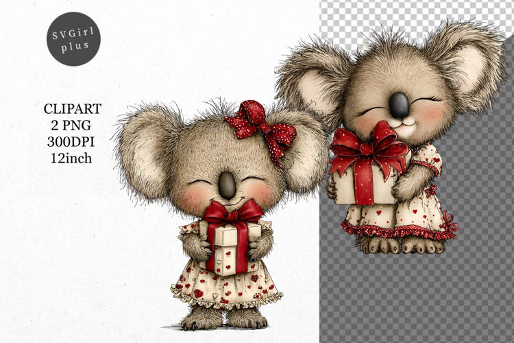The image size is (514, 343).
Task: Click the 300DPI text label
Action: pos(73,141)
